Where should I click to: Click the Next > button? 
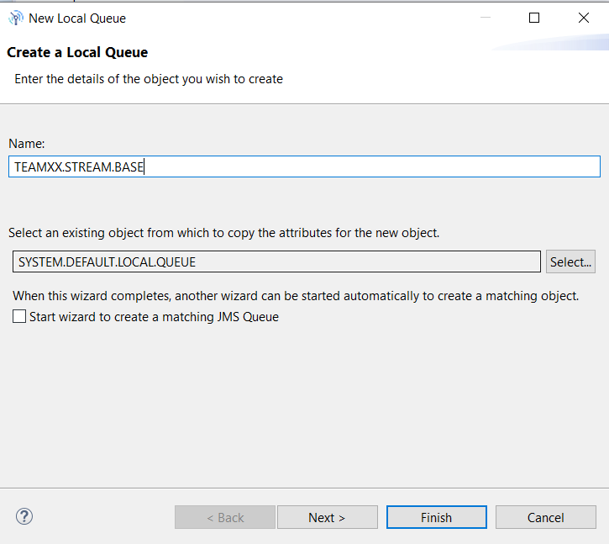click(x=327, y=517)
